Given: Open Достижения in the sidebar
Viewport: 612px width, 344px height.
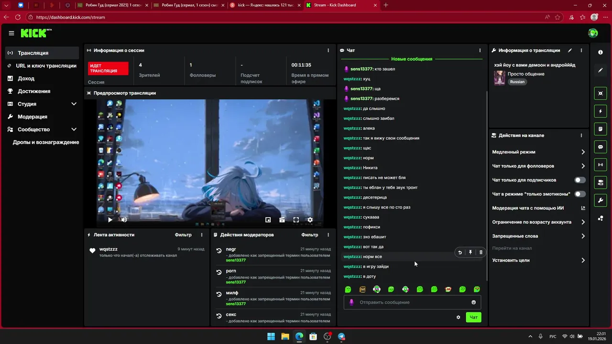Looking at the screenshot, I should pos(42,91).
